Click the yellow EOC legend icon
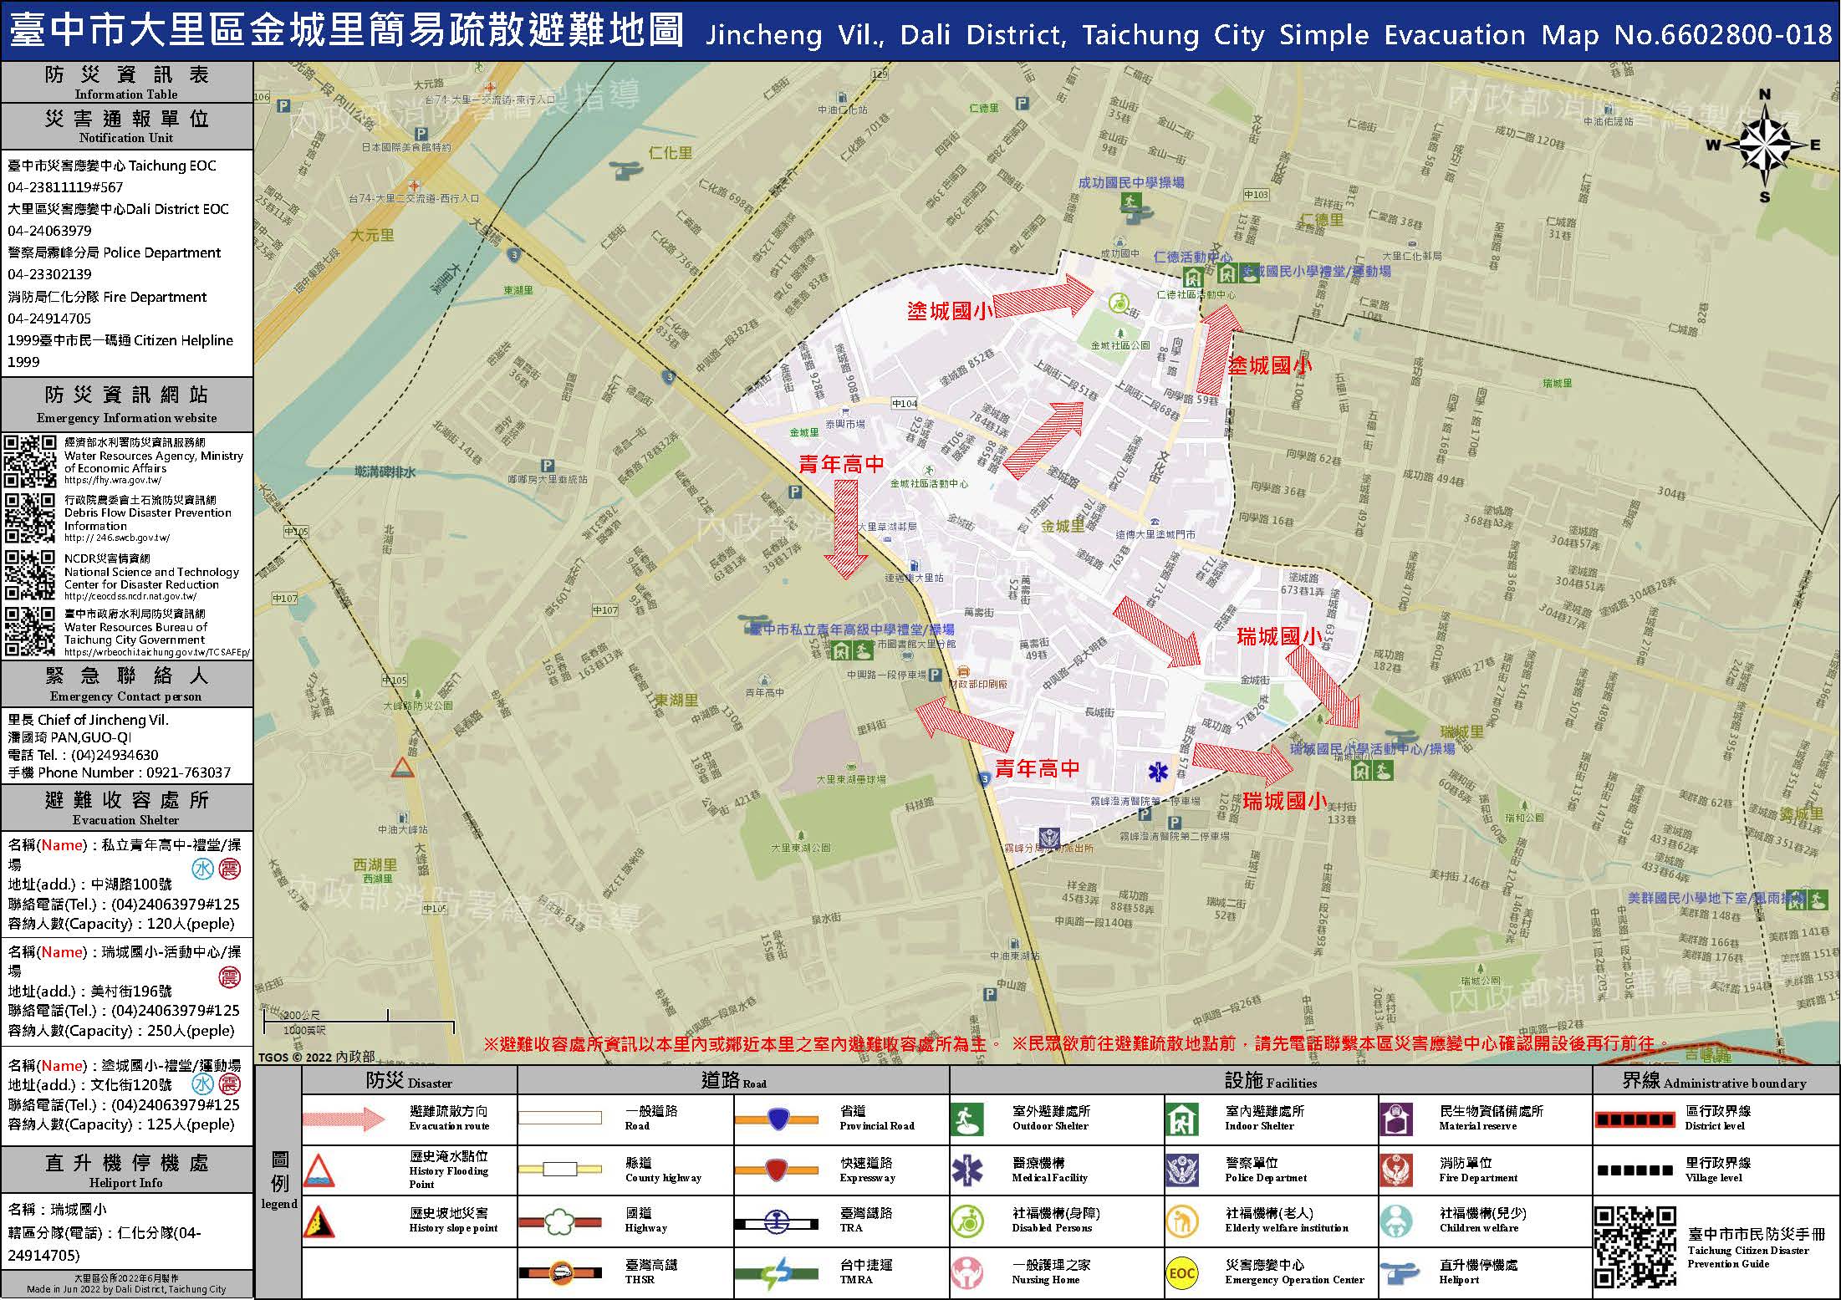The width and height of the screenshot is (1841, 1300). pos(1182,1273)
